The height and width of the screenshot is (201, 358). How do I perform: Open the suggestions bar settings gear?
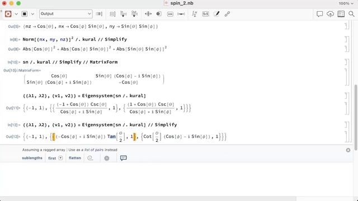(107, 158)
